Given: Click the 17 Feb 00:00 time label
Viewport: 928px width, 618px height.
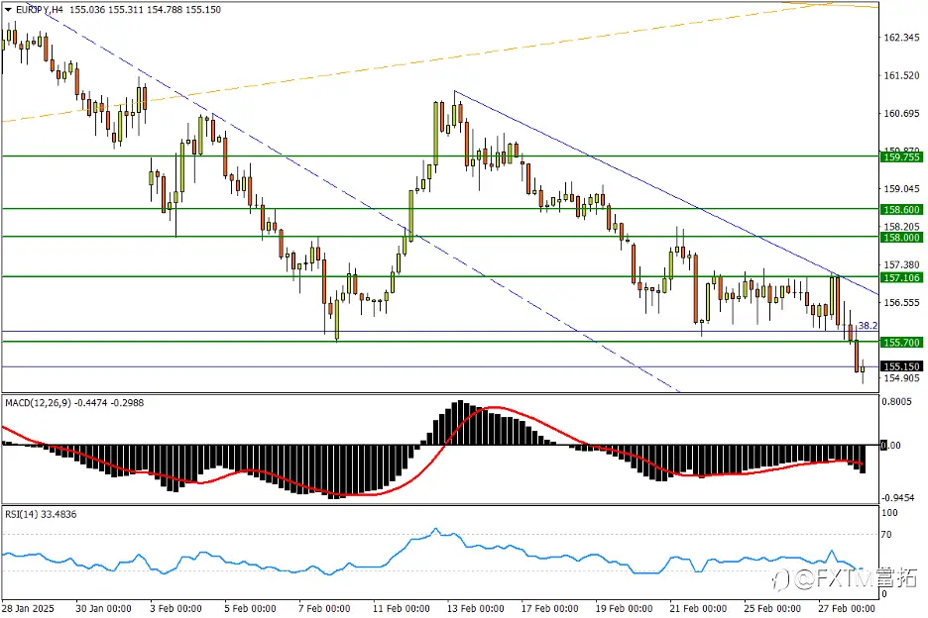Looking at the screenshot, I should [550, 608].
